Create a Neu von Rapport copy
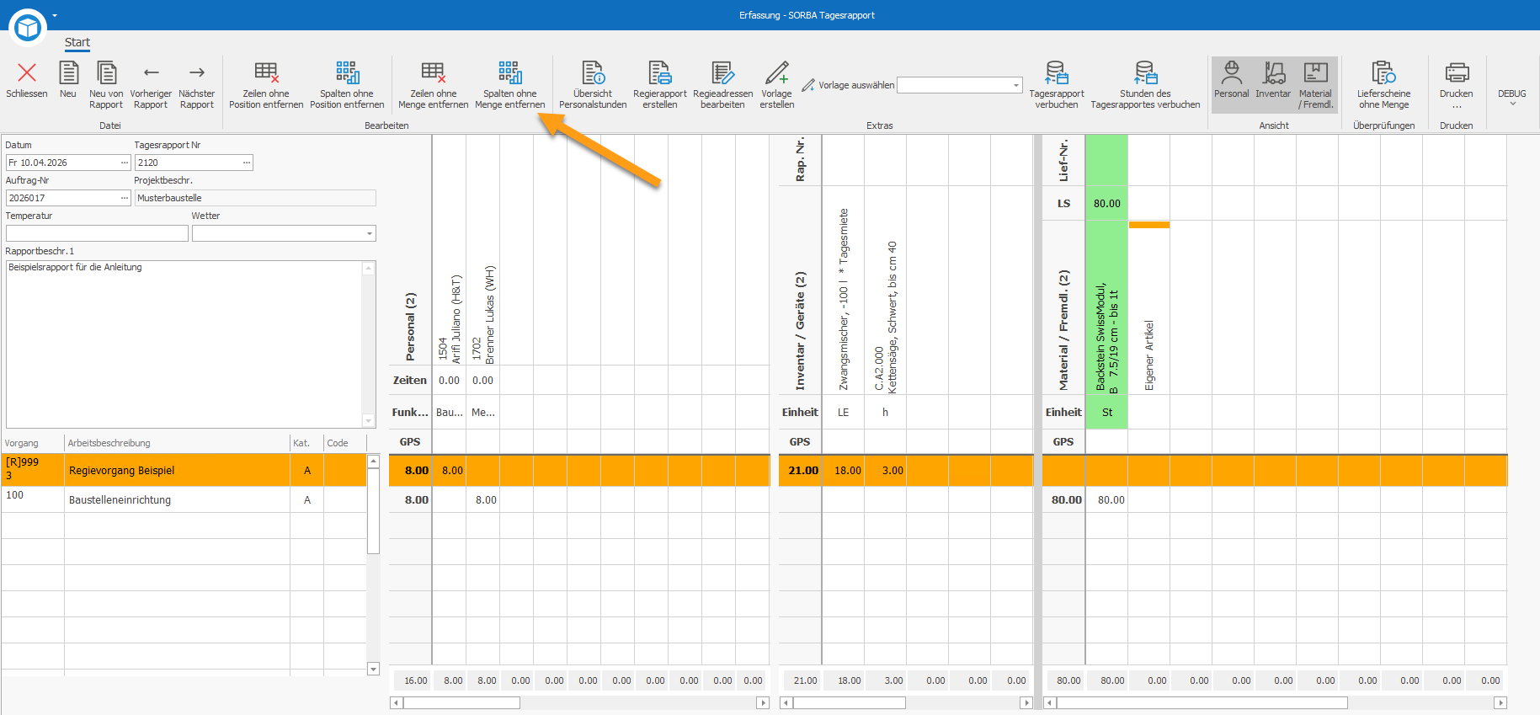Screen dimensions: 1540x715 click(x=106, y=84)
